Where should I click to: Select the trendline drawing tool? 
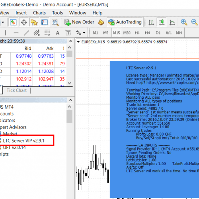(26, 33)
